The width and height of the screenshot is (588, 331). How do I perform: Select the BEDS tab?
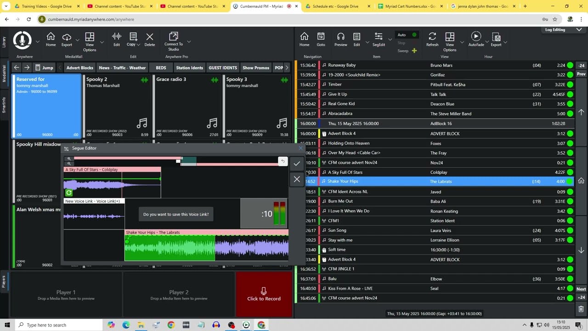tap(161, 68)
